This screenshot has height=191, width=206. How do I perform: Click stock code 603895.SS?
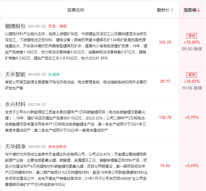37,74
